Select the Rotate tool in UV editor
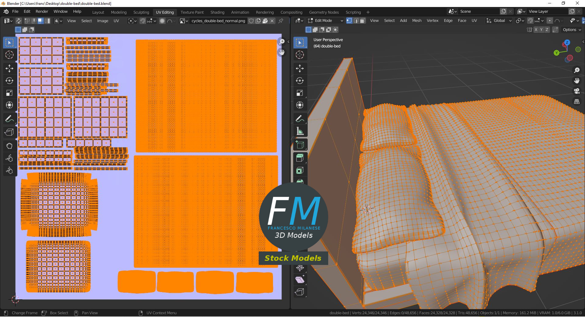Viewport: 585px width, 317px height. point(9,81)
